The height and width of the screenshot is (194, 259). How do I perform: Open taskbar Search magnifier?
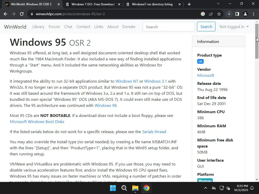point(124,188)
